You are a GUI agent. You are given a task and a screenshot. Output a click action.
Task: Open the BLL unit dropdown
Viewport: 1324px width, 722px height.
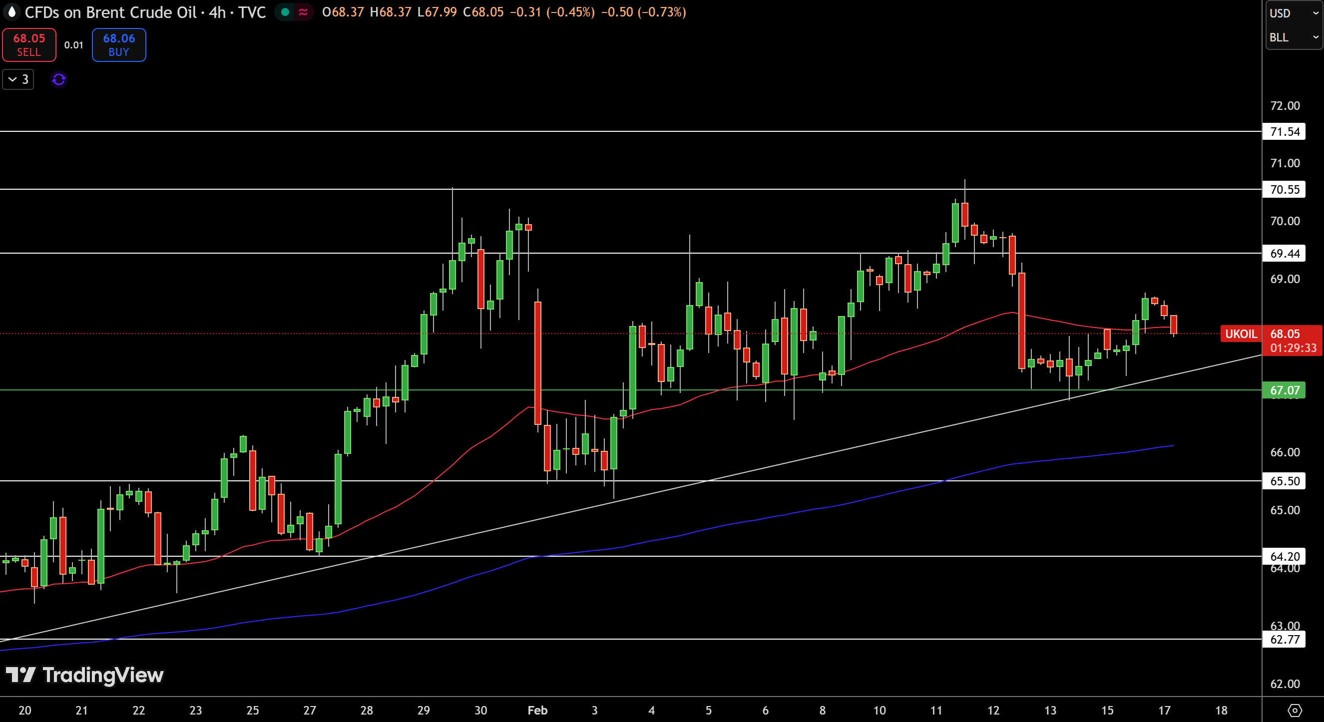(x=1294, y=37)
